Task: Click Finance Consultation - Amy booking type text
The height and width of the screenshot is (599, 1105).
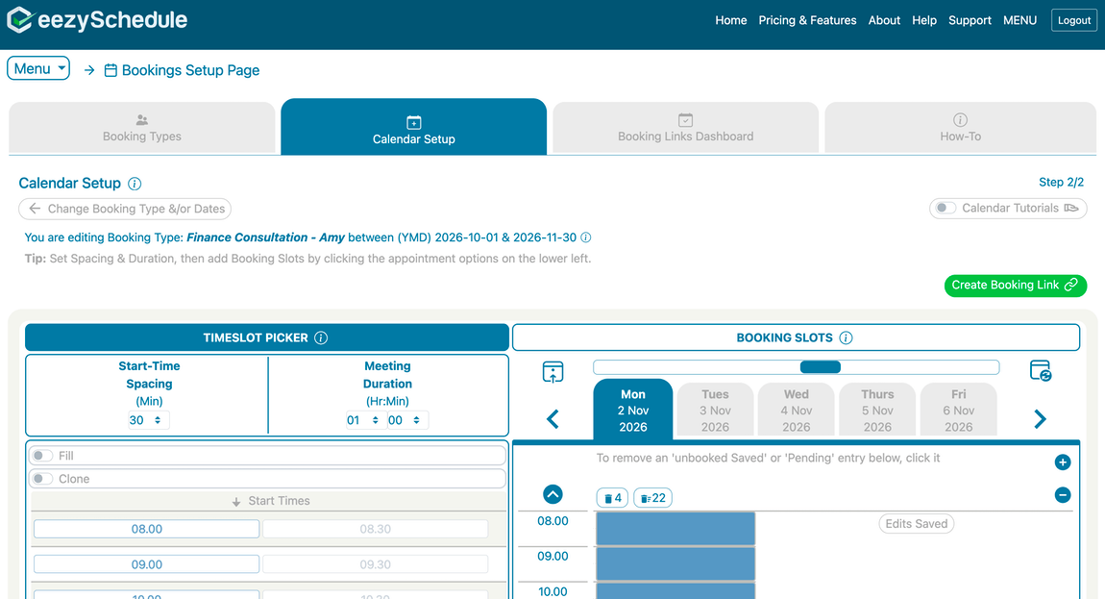Action: [x=265, y=237]
